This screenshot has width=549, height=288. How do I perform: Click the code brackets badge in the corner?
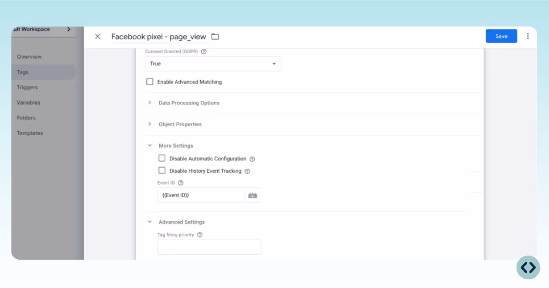coord(528,267)
